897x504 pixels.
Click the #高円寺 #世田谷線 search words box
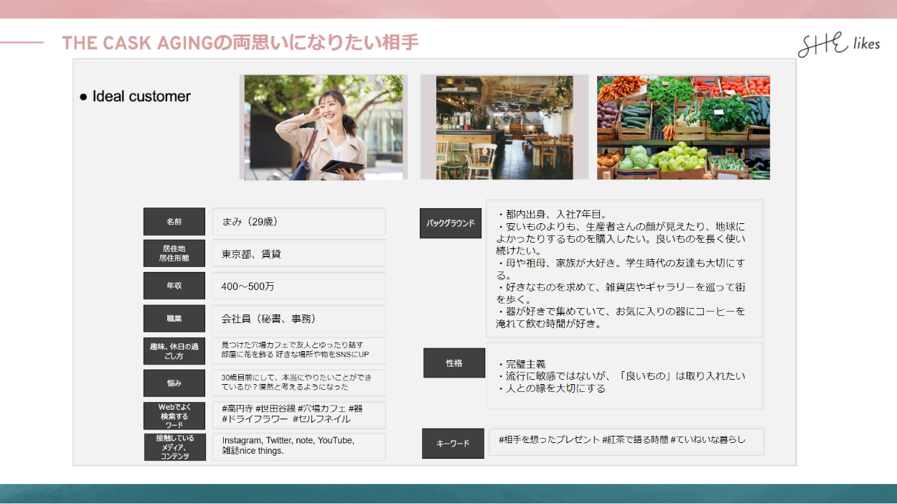click(299, 414)
